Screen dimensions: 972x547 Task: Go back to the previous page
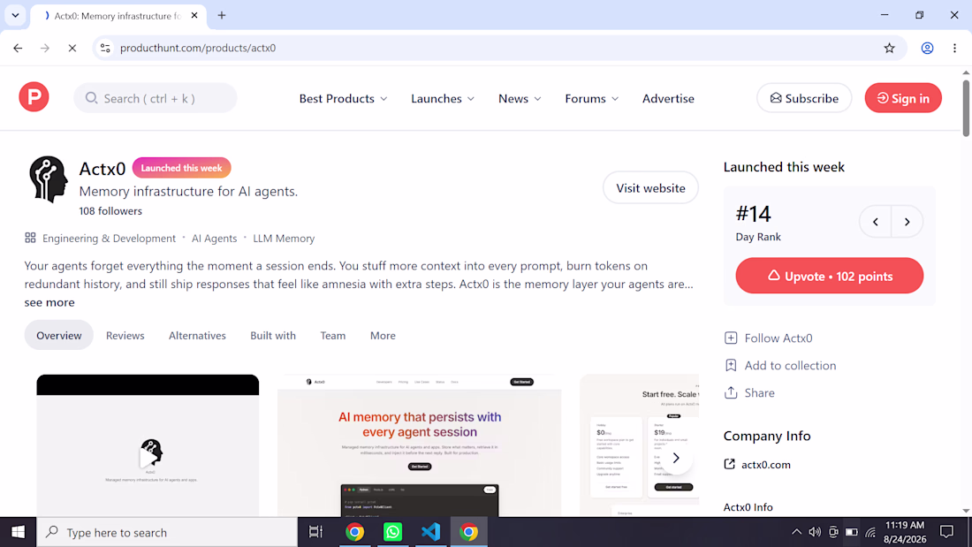[18, 48]
